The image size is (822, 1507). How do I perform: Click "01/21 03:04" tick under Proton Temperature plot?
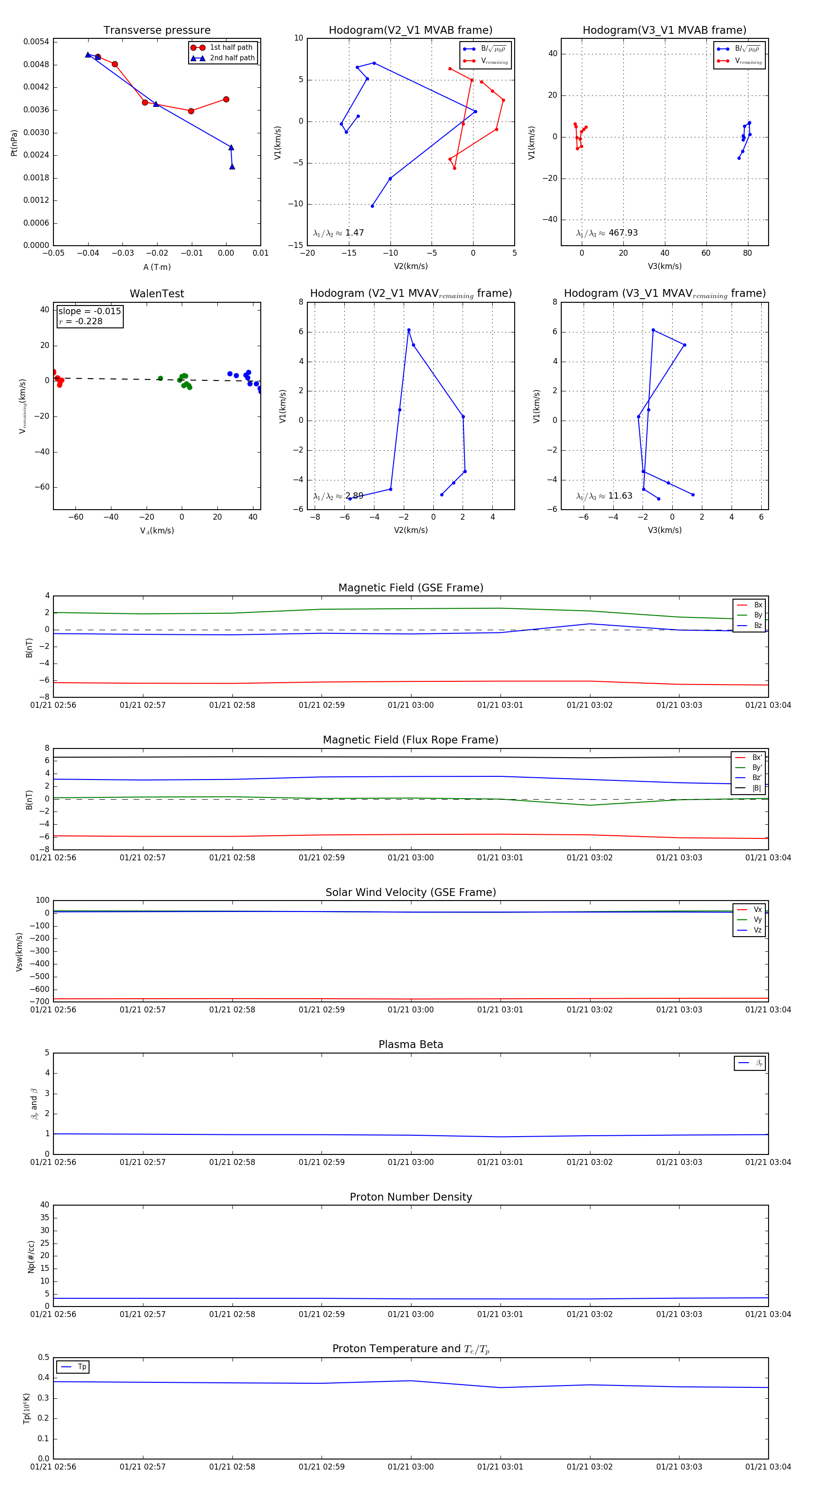(x=768, y=1467)
